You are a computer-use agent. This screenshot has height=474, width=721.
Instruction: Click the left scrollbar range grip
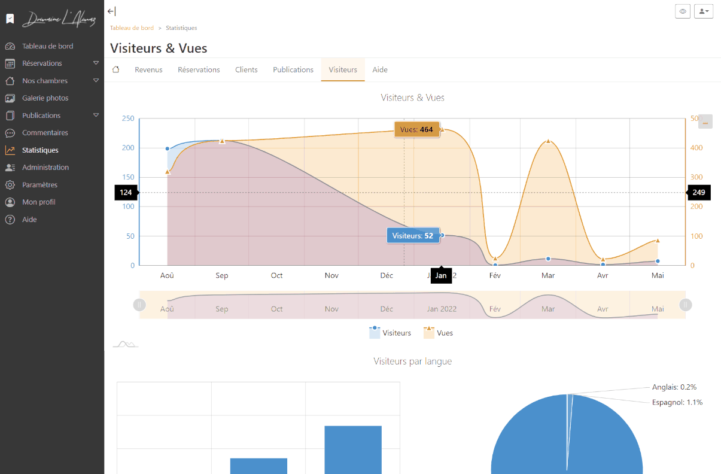139,305
